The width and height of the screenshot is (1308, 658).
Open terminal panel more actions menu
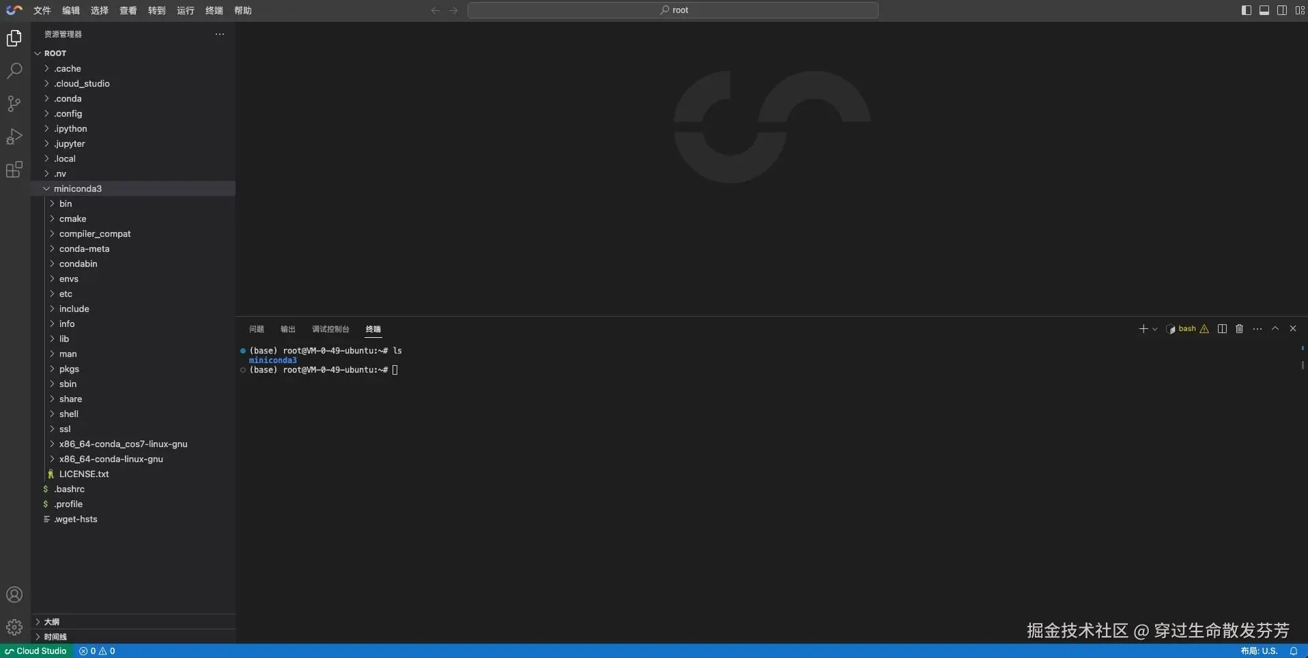tap(1257, 329)
